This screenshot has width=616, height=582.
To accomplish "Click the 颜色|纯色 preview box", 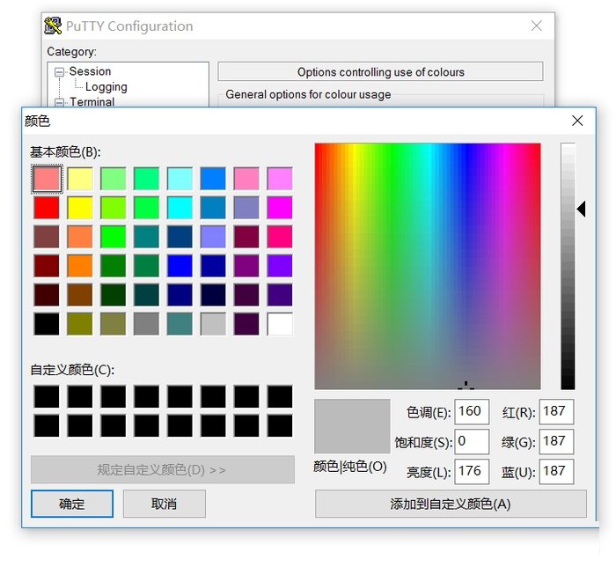I will [352, 426].
